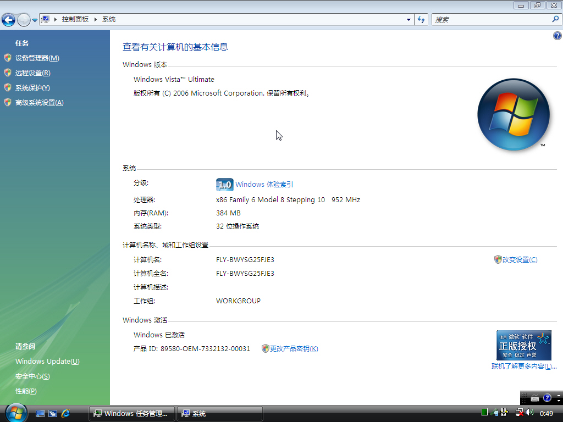The height and width of the screenshot is (422, 563).
Task: Select the 控制面板 breadcrumb segment
Action: click(75, 19)
